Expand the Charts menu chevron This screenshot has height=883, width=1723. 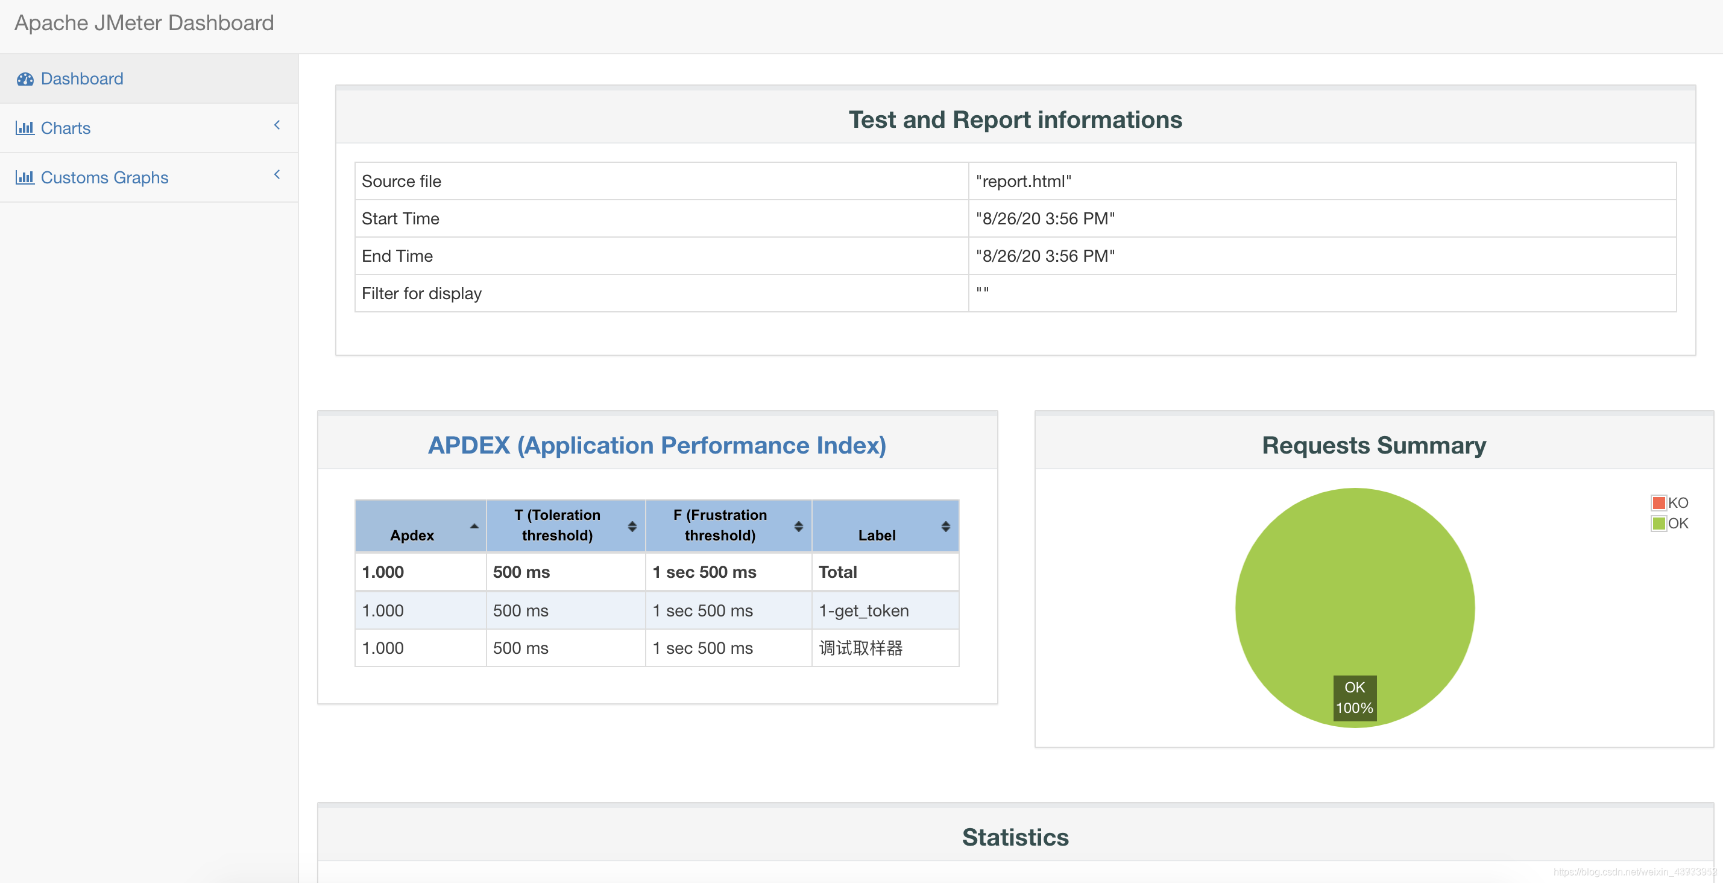point(277,125)
